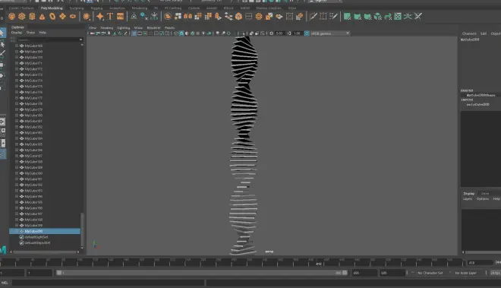Create a polygon cone from the shelf
The height and width of the screenshot is (288, 501).
[43, 16]
